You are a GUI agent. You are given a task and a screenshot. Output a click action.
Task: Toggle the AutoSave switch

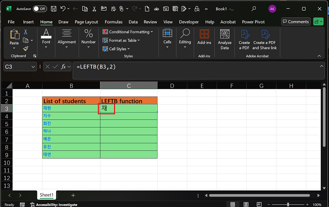click(40, 9)
